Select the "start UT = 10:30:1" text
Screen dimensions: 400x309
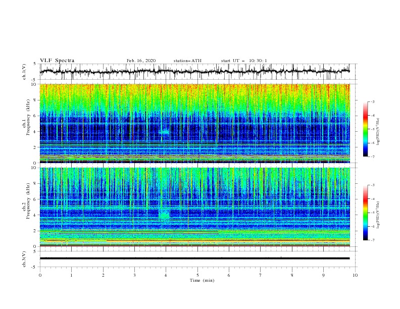pos(244,61)
